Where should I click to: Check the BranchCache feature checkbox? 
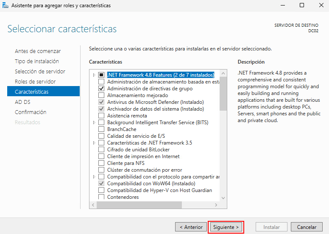[101, 129]
